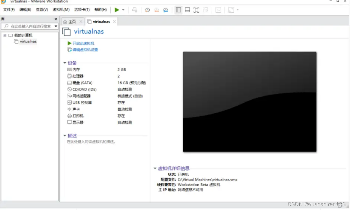Click the enter full screen icon
This screenshot has width=350, height=210.
[196, 10]
